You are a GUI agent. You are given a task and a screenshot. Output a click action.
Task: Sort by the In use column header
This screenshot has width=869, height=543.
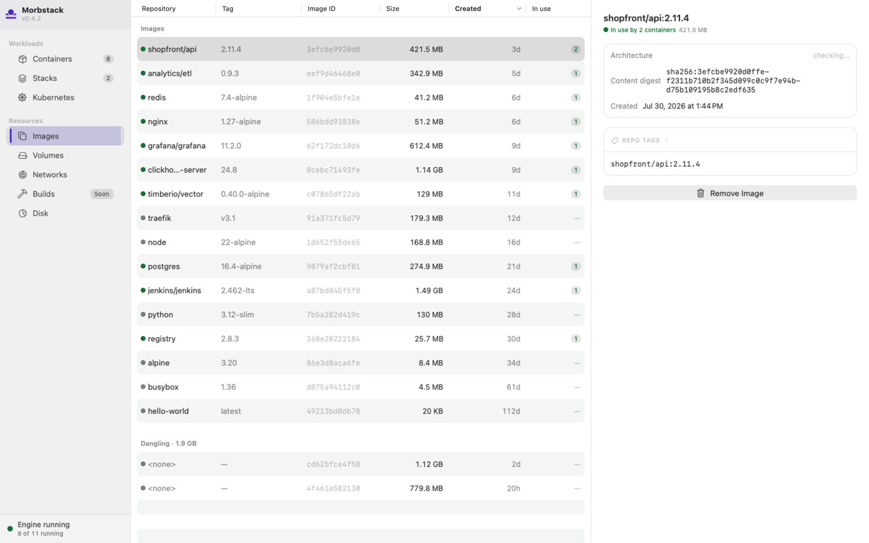tap(541, 9)
